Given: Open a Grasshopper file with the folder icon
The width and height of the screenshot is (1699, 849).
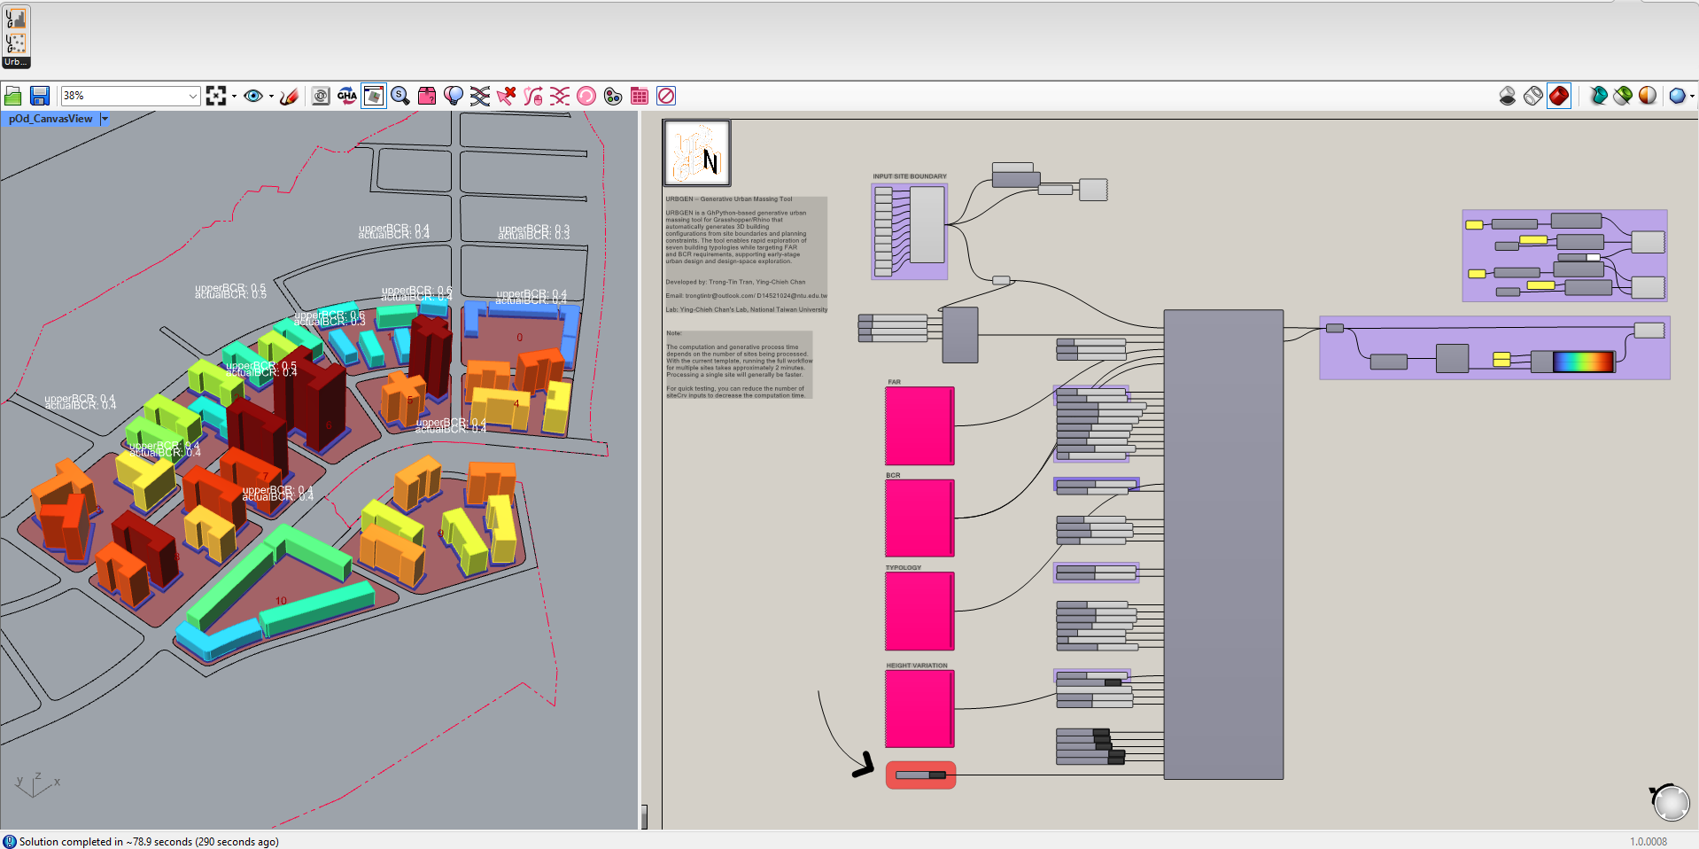Looking at the screenshot, I should (13, 96).
